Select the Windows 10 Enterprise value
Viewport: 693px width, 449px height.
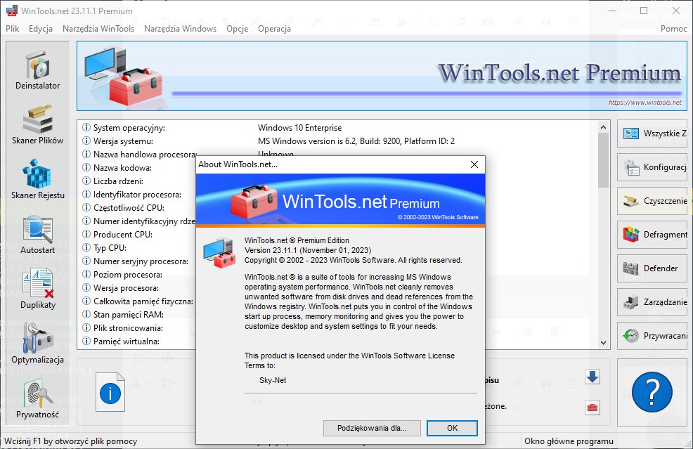click(x=299, y=128)
